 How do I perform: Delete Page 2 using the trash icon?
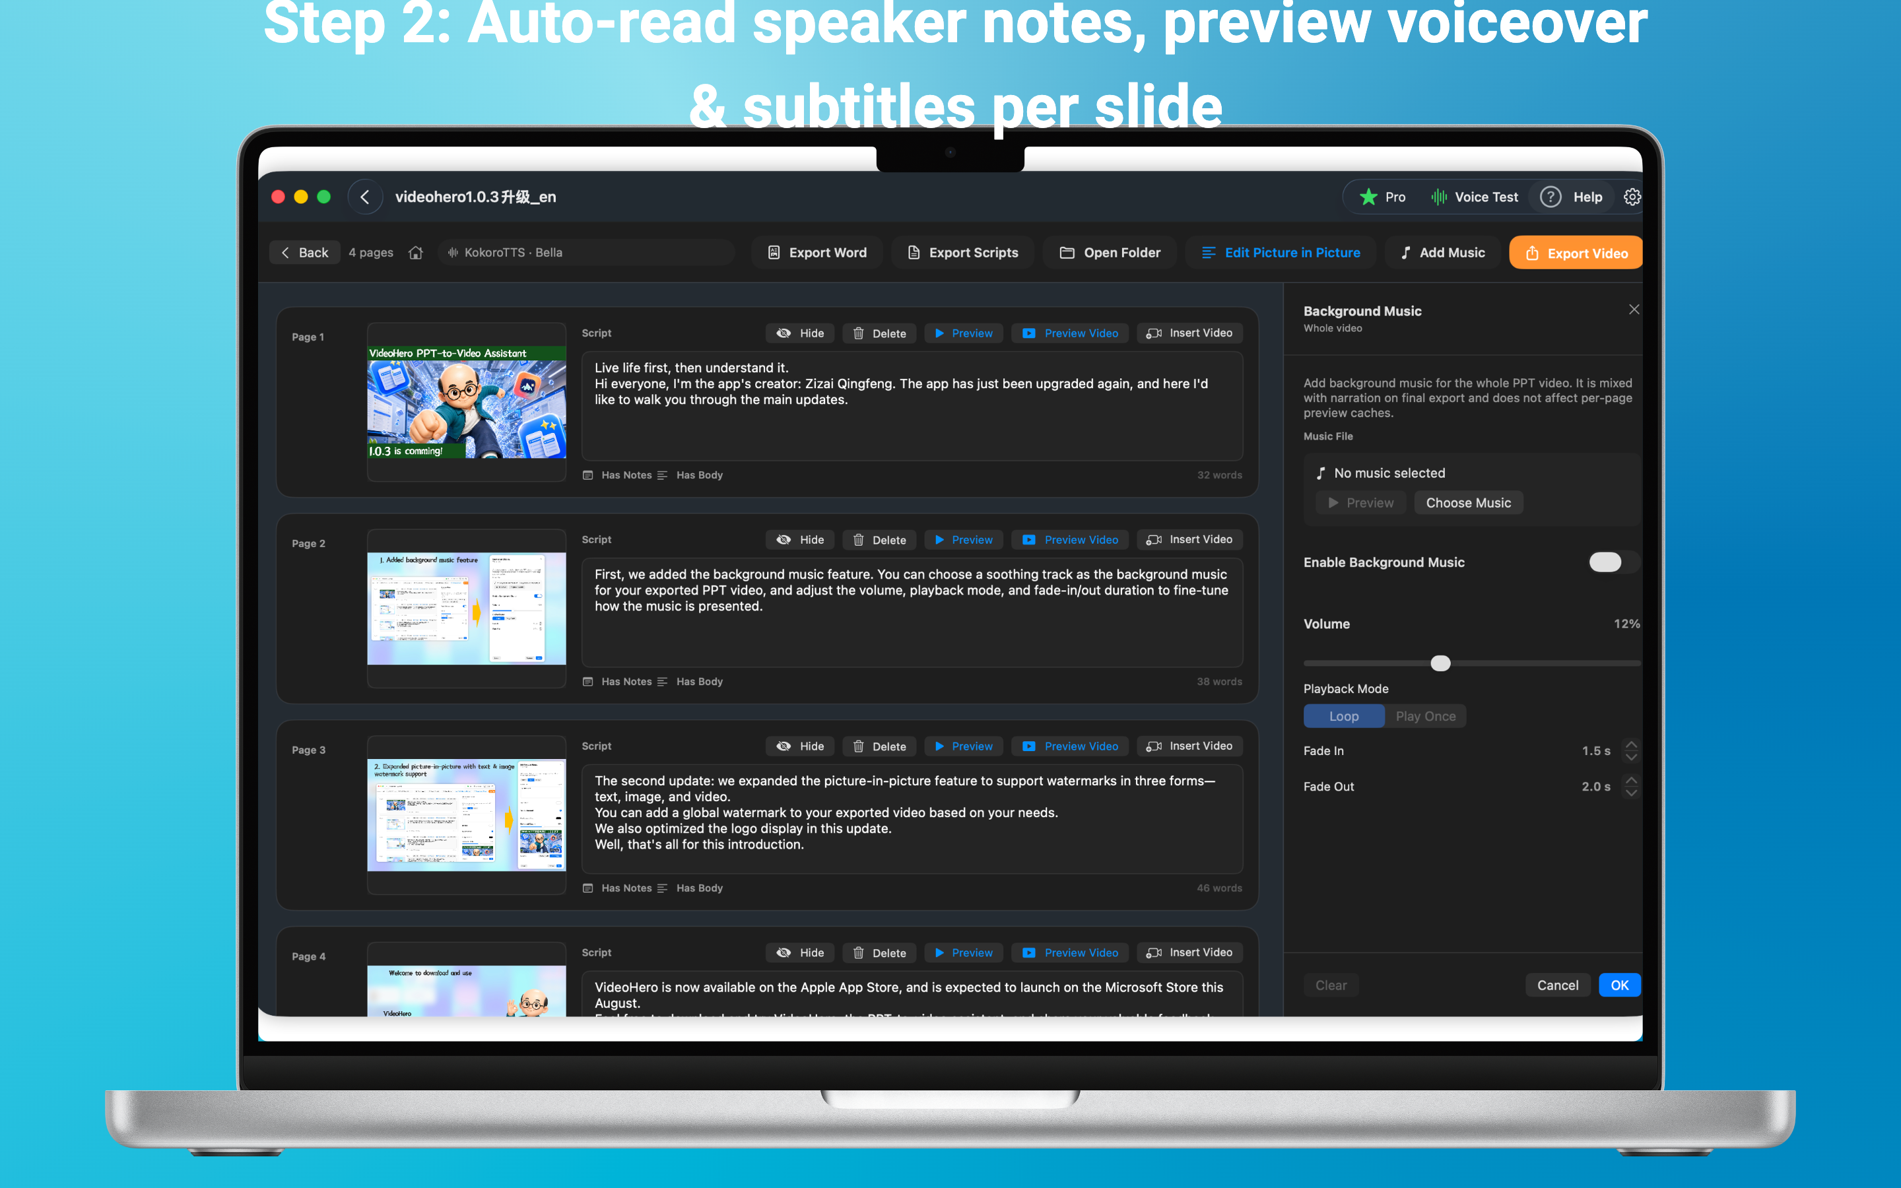(x=859, y=540)
